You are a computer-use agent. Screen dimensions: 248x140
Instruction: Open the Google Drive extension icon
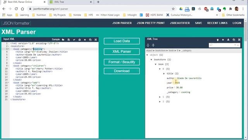pos(181,9)
